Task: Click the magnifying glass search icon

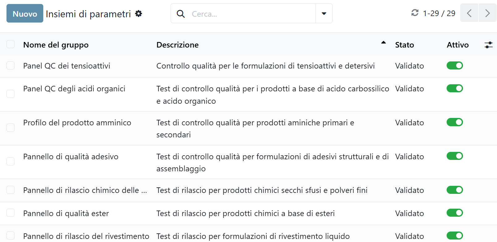Action: (x=181, y=14)
